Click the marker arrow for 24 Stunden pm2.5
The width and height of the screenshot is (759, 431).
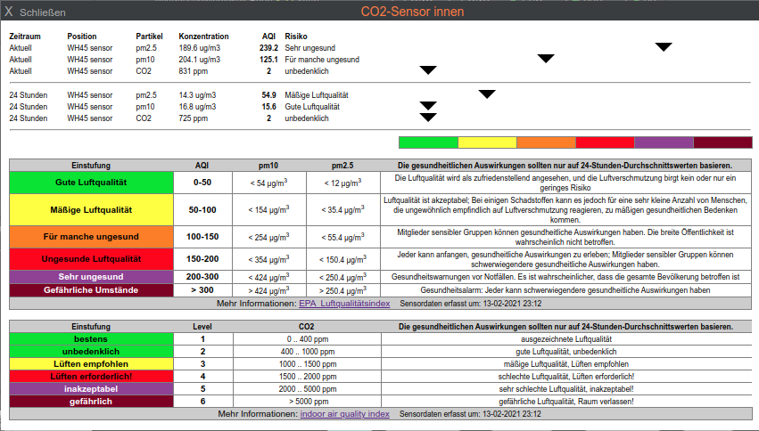tap(487, 94)
